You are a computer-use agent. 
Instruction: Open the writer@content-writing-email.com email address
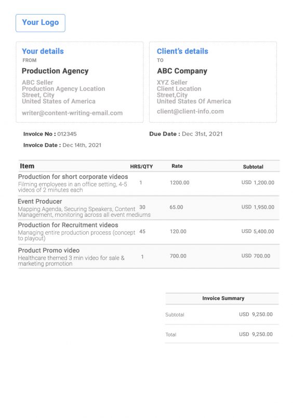pos(72,113)
